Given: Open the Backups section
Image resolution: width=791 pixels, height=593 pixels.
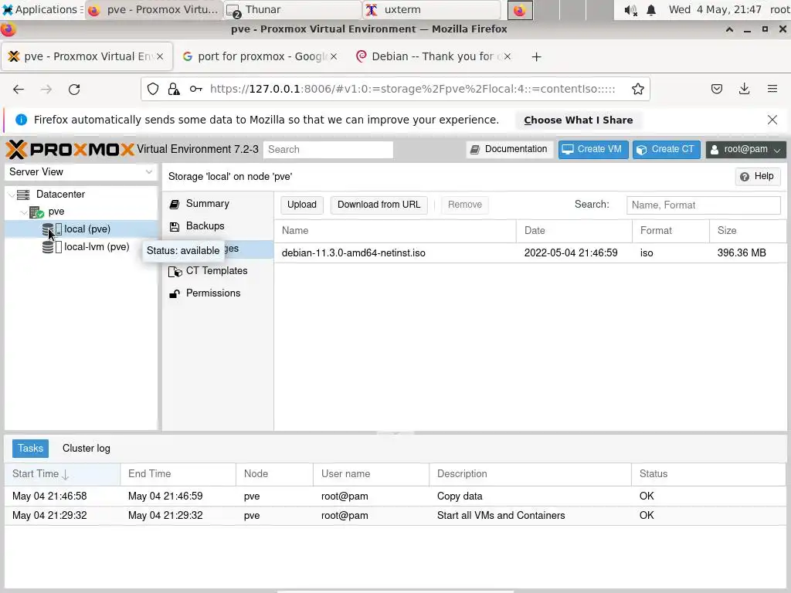Looking at the screenshot, I should click(x=217, y=226).
